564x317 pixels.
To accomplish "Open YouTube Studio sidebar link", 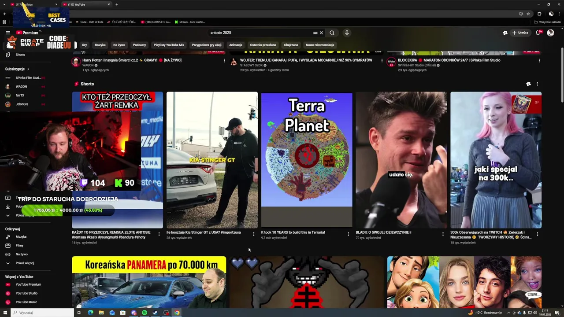I will click(26, 293).
